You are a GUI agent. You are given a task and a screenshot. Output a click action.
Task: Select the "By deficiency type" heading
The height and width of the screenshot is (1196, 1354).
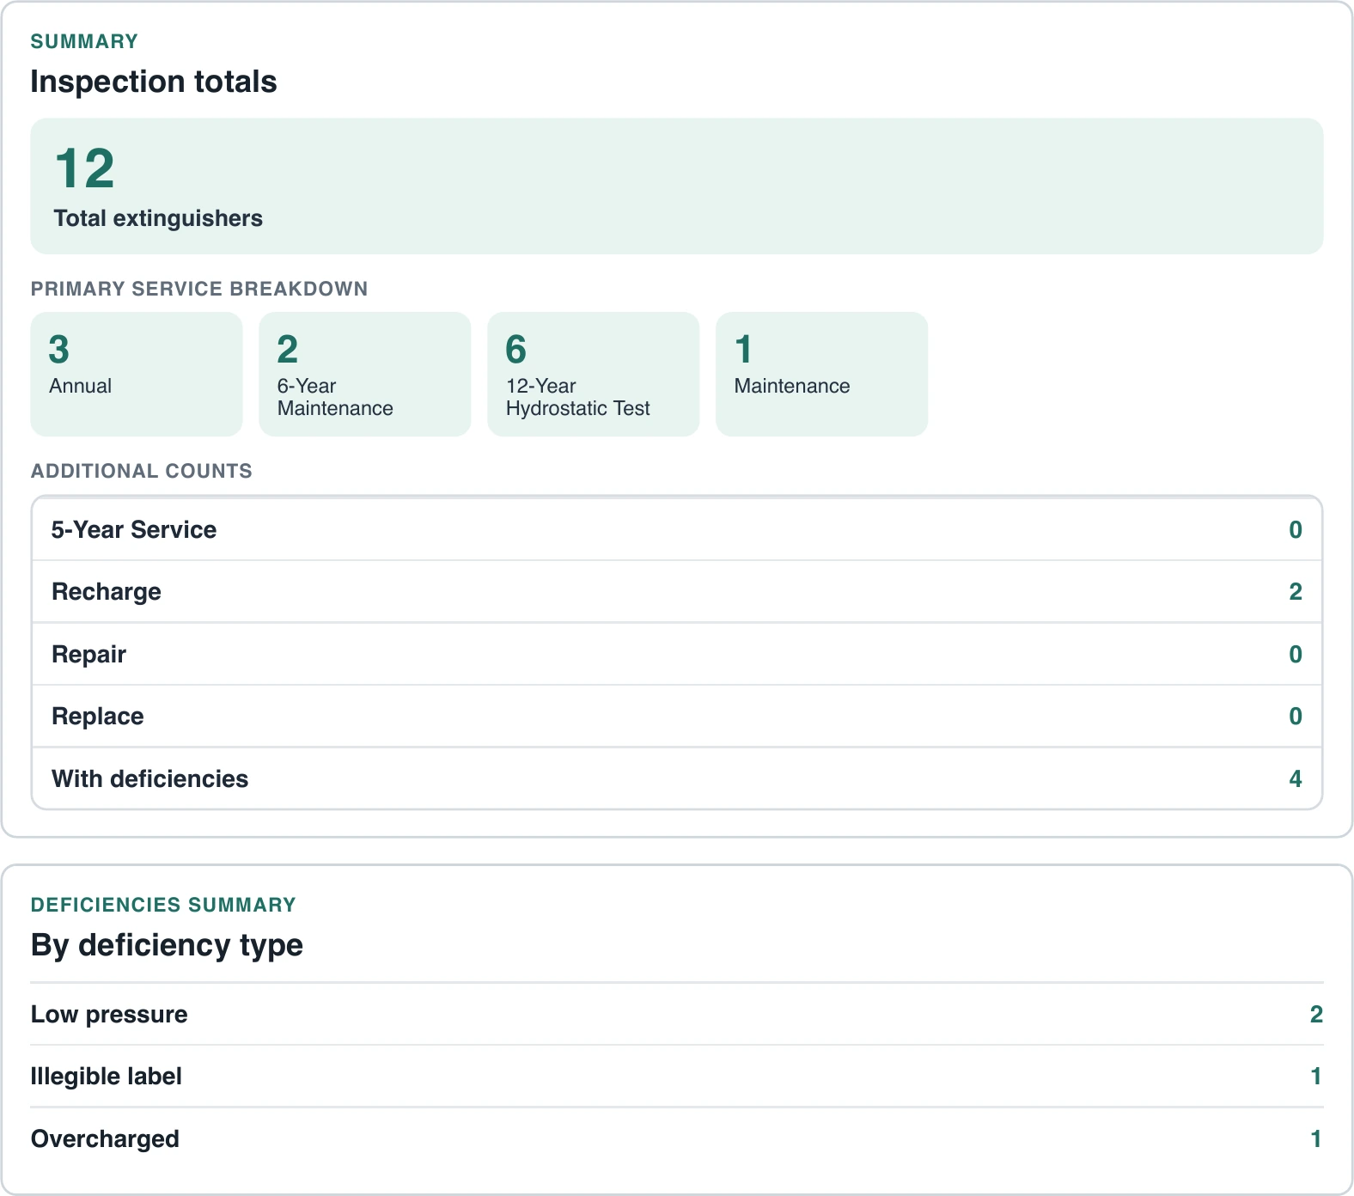pos(167,945)
